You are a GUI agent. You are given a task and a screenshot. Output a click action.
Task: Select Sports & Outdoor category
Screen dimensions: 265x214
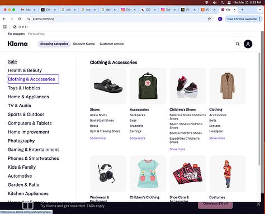[x=26, y=115]
